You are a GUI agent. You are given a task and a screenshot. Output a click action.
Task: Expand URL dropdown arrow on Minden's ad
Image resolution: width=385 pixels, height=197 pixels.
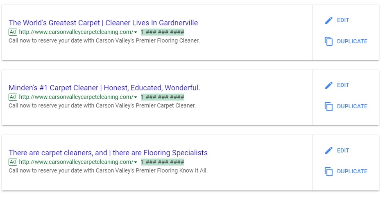point(136,97)
